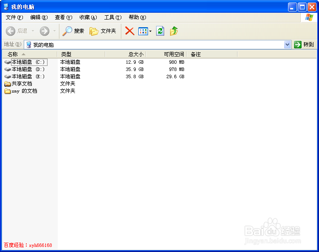Expand the address bar dropdown list
Image resolution: width=319 pixels, height=252 pixels.
click(287, 45)
